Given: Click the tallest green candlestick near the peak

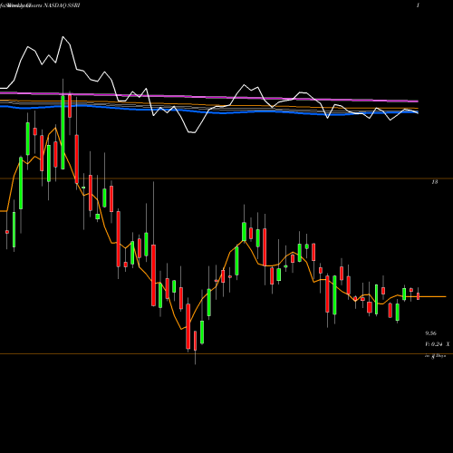Looking at the screenshot, I should pos(63,132).
